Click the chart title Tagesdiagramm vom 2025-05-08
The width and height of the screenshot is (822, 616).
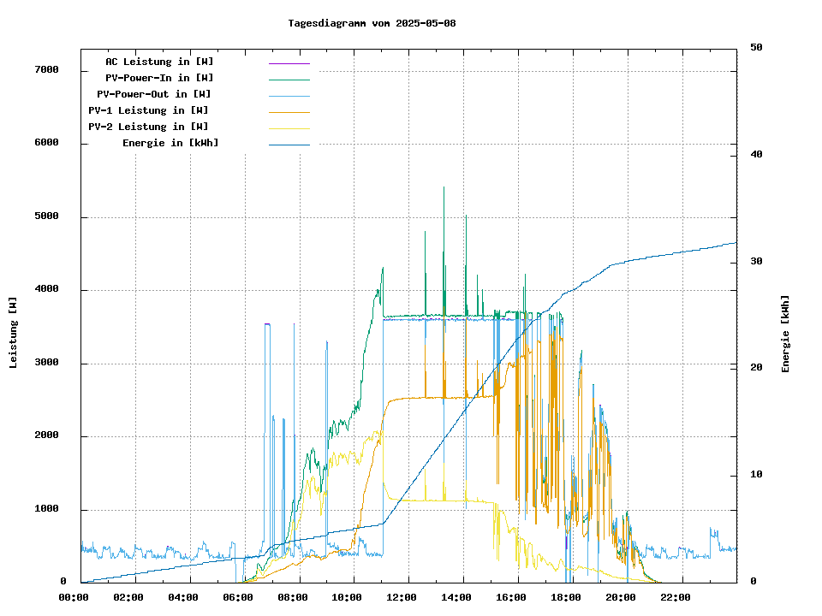click(372, 23)
